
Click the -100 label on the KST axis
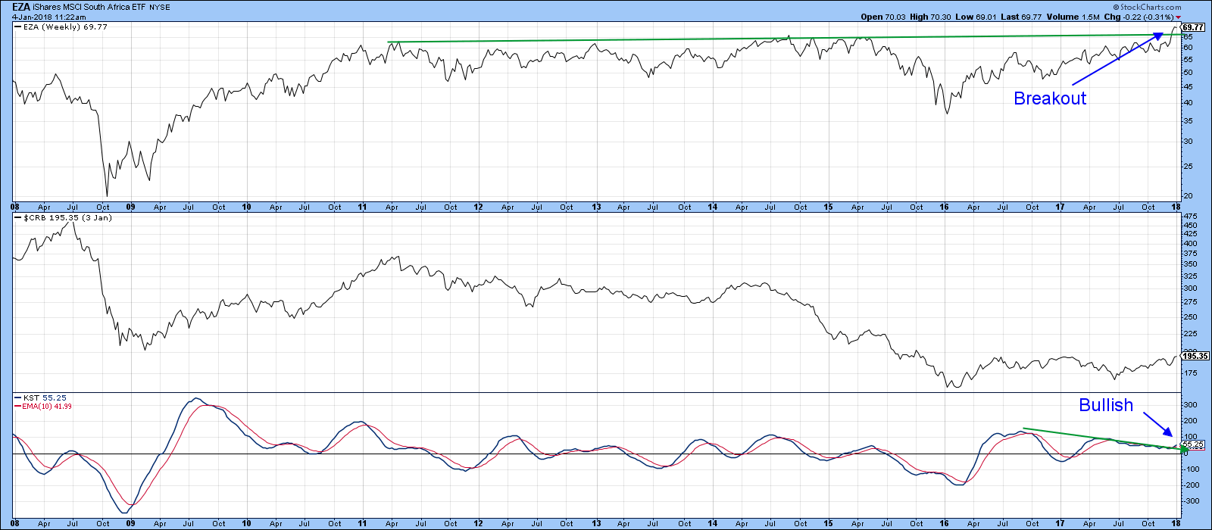(1192, 469)
